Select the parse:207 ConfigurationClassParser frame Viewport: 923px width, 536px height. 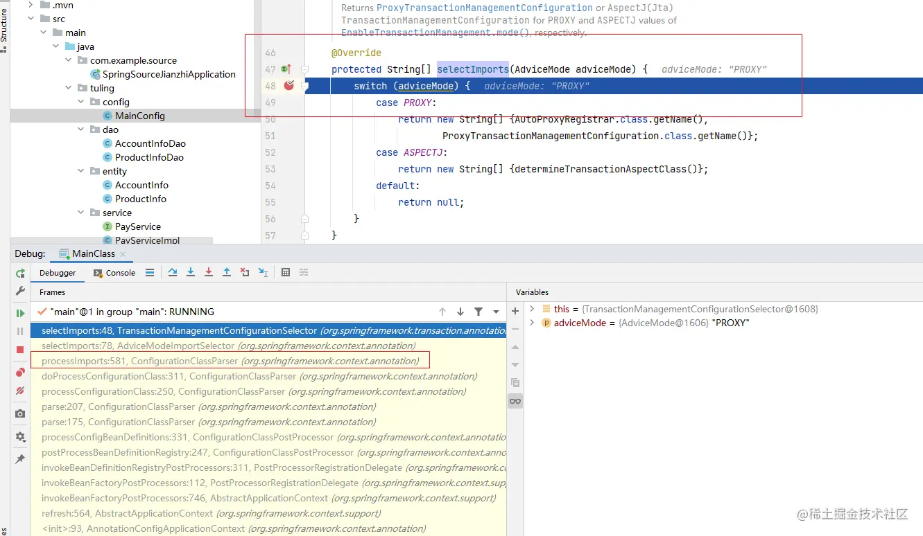(268, 407)
